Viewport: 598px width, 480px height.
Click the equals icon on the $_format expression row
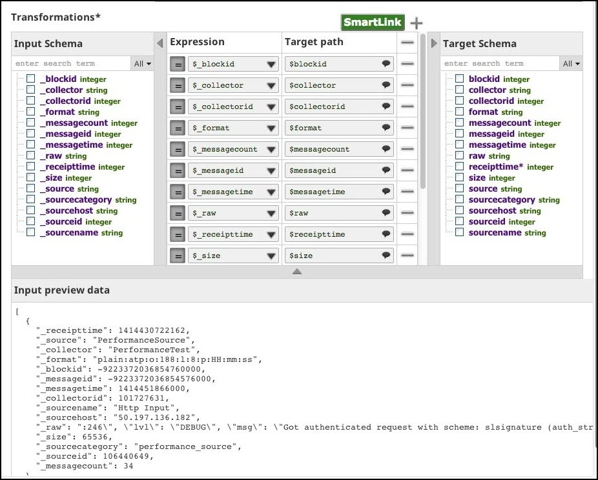[x=177, y=127]
